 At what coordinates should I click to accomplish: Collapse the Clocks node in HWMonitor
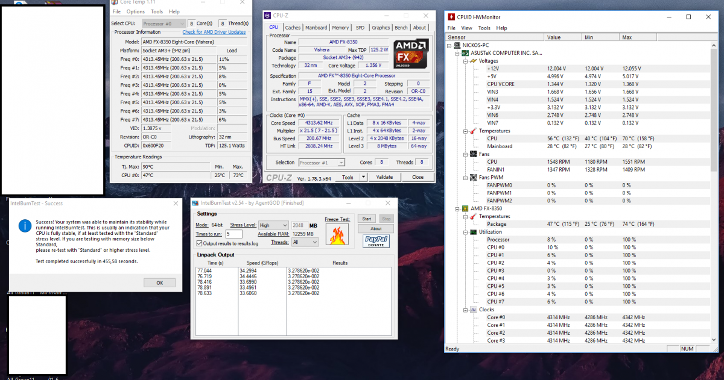point(465,310)
